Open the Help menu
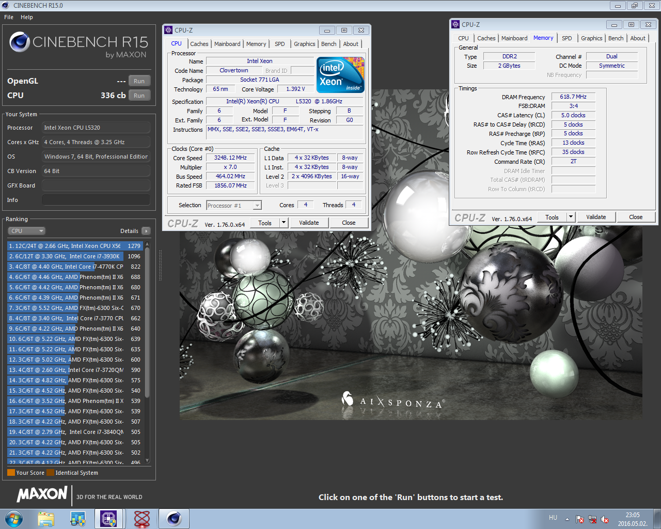This screenshot has height=529, width=661. pyautogui.click(x=27, y=17)
